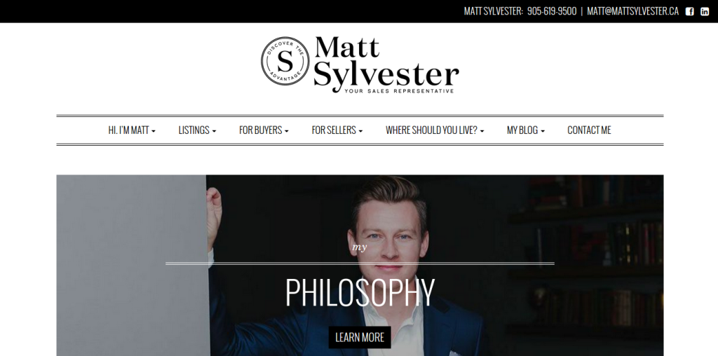This screenshot has height=356, width=718.
Task: Open the Where Should You Live? menu
Action: click(x=435, y=130)
